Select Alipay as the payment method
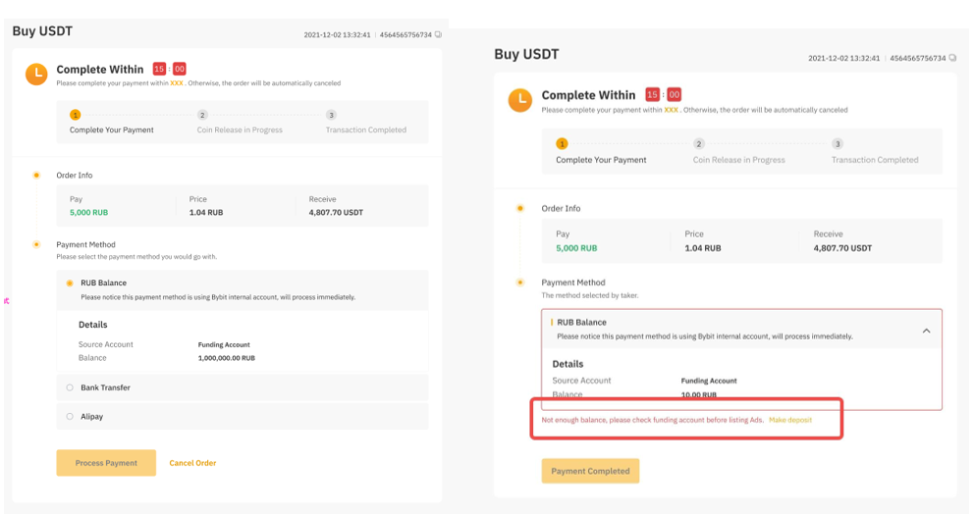Screen dimensions: 973x514 pyautogui.click(x=70, y=417)
